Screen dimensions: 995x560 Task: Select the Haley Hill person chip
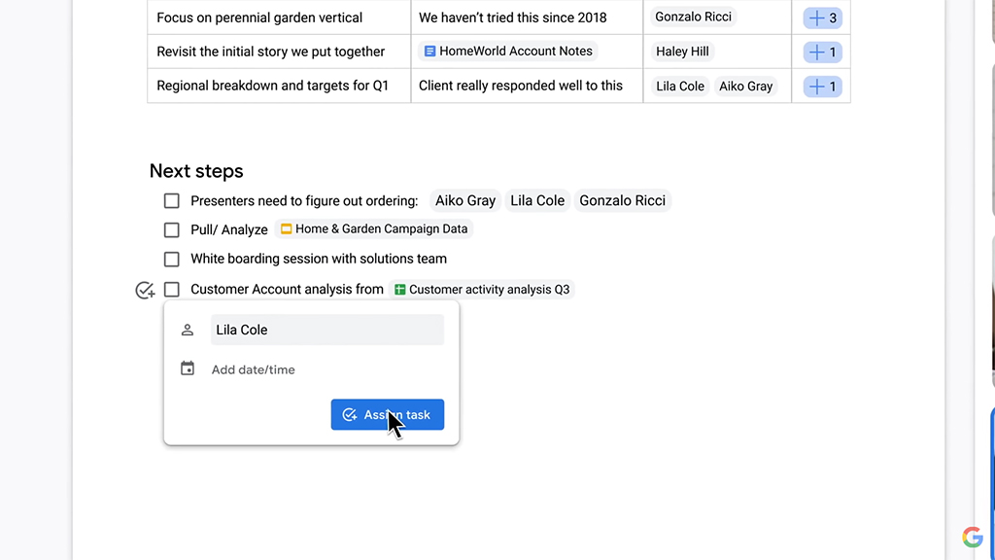click(x=682, y=52)
